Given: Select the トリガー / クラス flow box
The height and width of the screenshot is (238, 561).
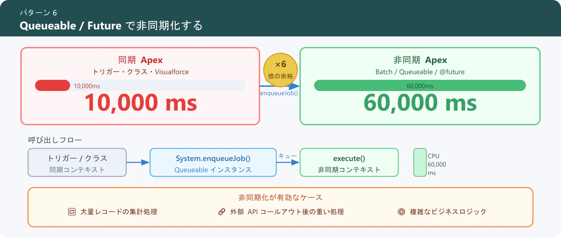Looking at the screenshot, I should tap(77, 162).
